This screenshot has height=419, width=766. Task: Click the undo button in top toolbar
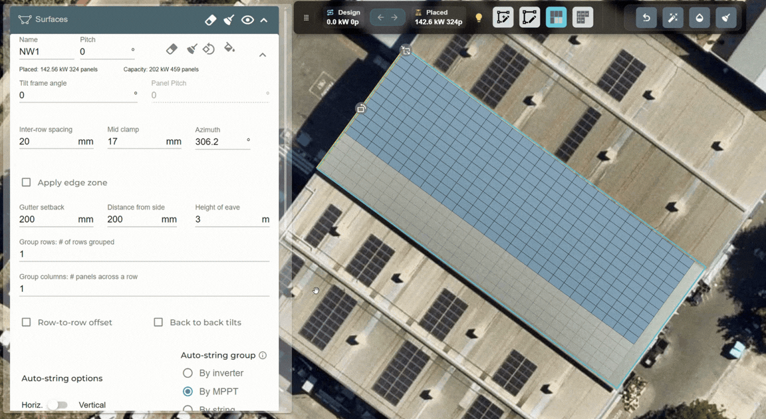coord(646,18)
